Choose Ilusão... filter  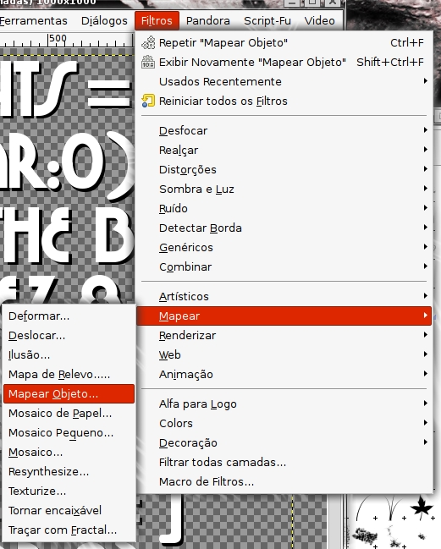(x=69, y=354)
